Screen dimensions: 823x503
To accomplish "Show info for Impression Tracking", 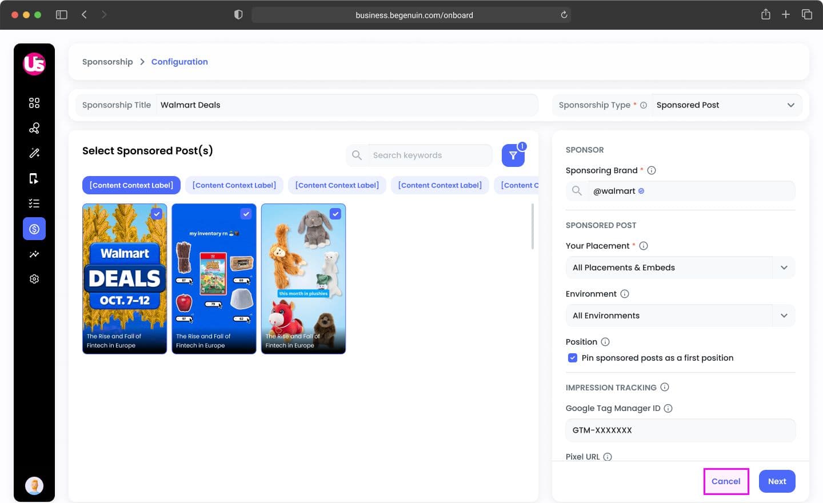I will 665,387.
